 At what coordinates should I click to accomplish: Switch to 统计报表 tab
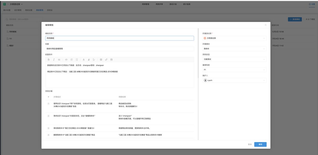point(187,4)
